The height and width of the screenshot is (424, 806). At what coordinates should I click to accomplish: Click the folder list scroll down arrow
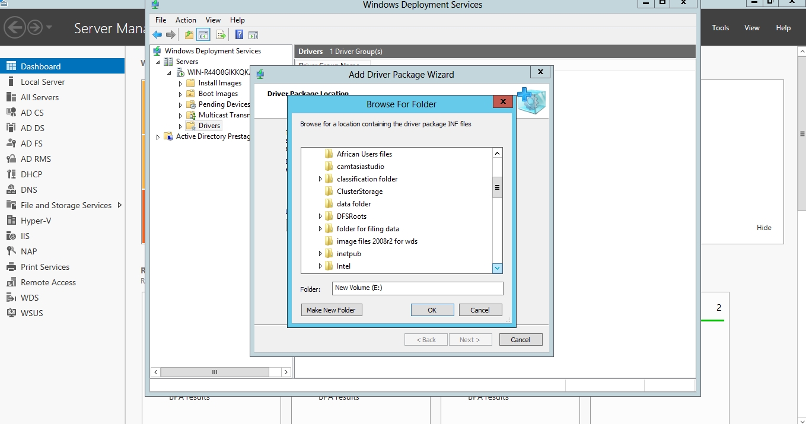tap(497, 268)
